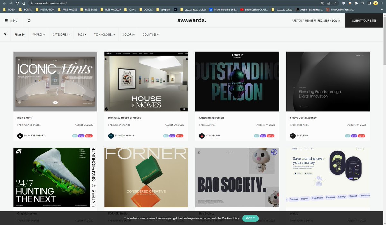
Task: Go back with browser back arrow
Action: point(5,3)
